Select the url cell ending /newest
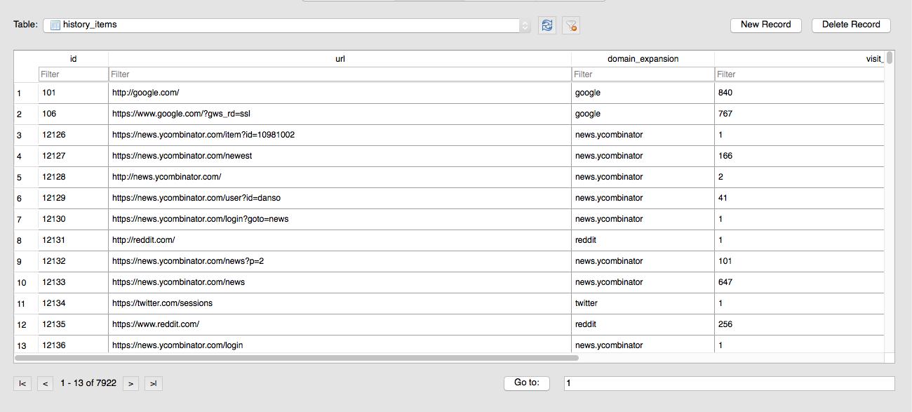912x412 pixels. pos(340,156)
